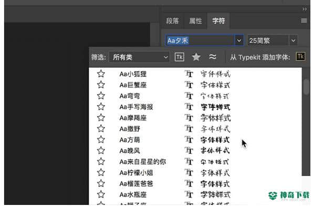Pick the Aa方萌 font
The height and width of the screenshot is (207, 315).
pyautogui.click(x=130, y=140)
